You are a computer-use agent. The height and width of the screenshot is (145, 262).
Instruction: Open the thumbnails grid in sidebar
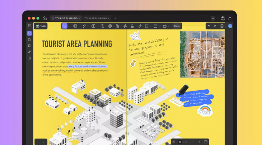tap(29, 25)
